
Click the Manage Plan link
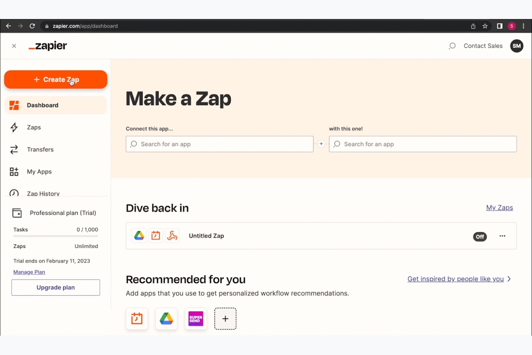29,272
